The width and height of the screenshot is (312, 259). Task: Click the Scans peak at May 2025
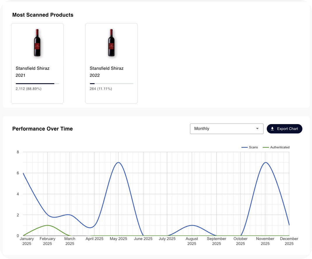118,162
